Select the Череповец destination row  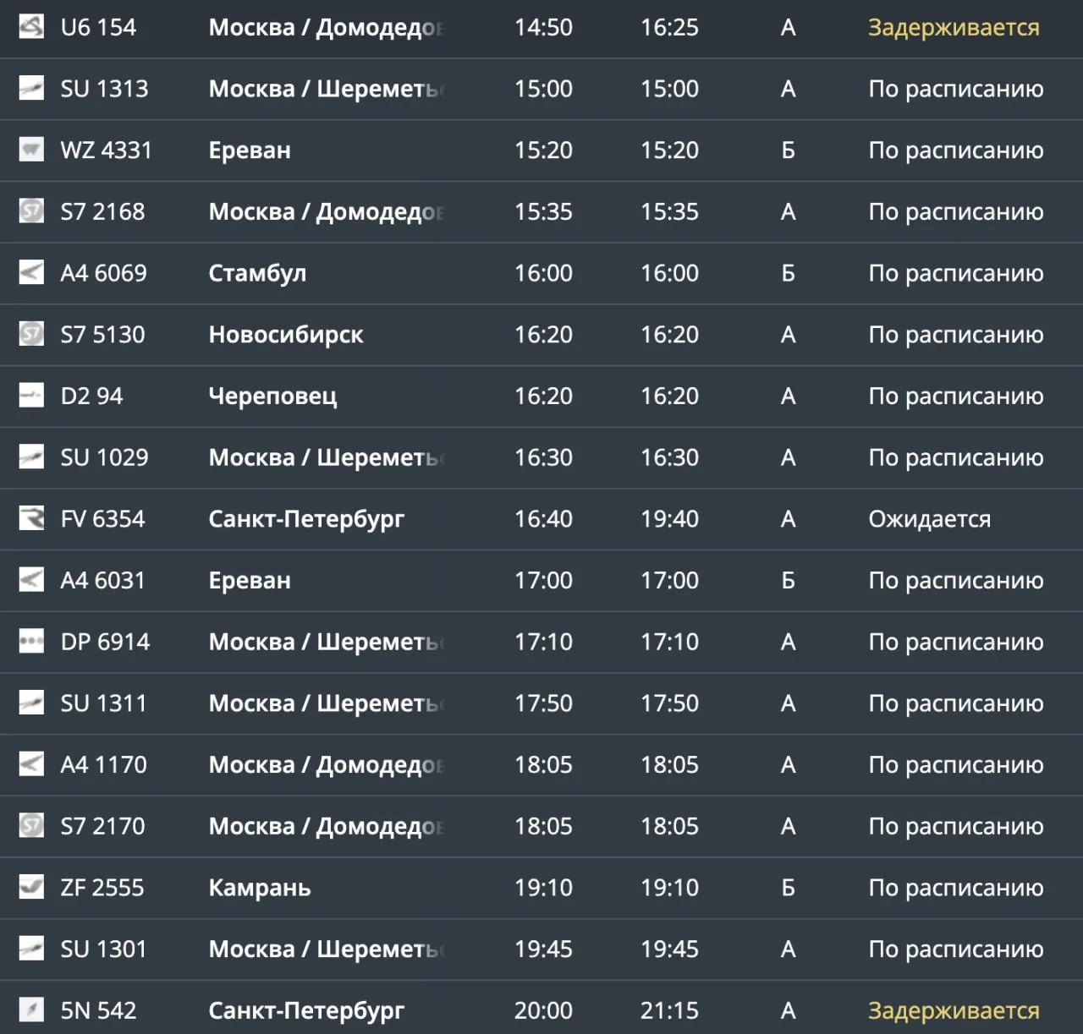click(x=541, y=396)
